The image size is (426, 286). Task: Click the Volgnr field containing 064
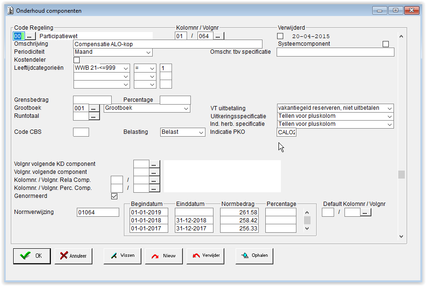click(x=205, y=36)
